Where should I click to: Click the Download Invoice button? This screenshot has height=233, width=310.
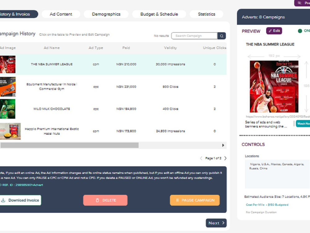20,200
